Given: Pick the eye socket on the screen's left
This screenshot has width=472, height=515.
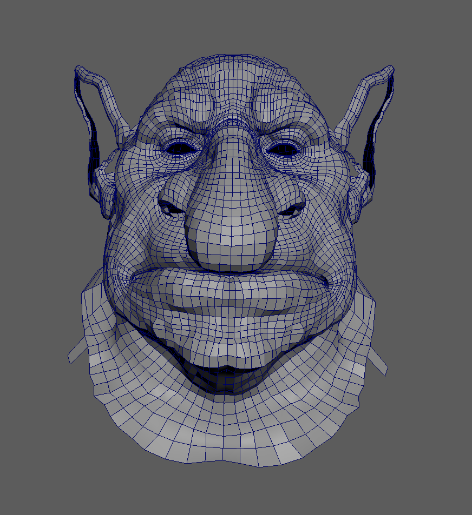Looking at the screenshot, I should click(x=180, y=149).
